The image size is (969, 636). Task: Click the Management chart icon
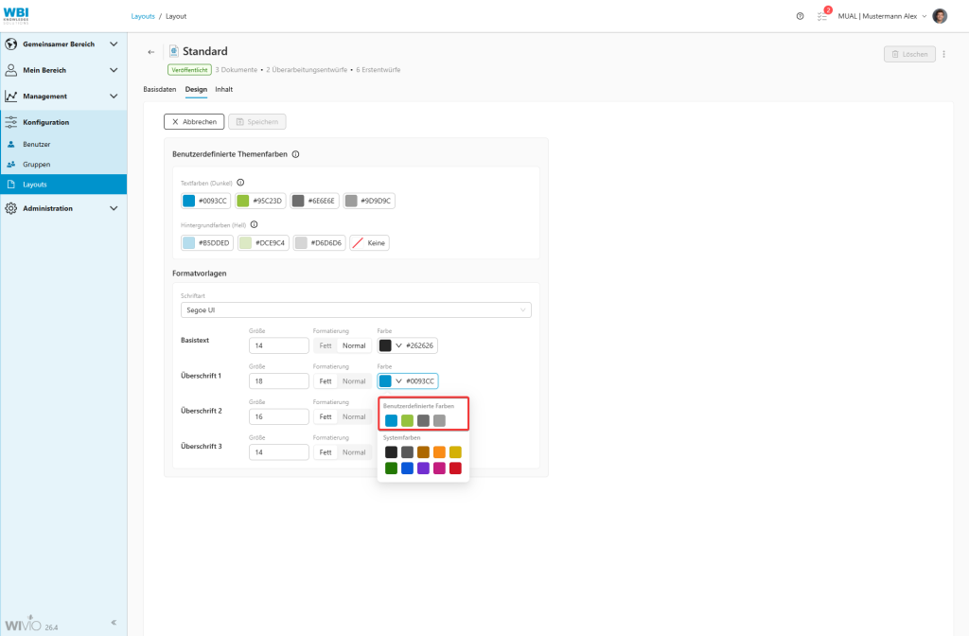coord(11,97)
